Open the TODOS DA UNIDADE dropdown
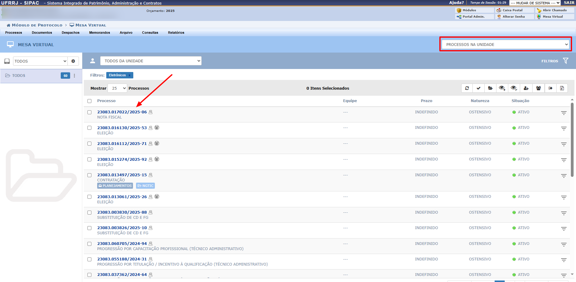 point(151,61)
